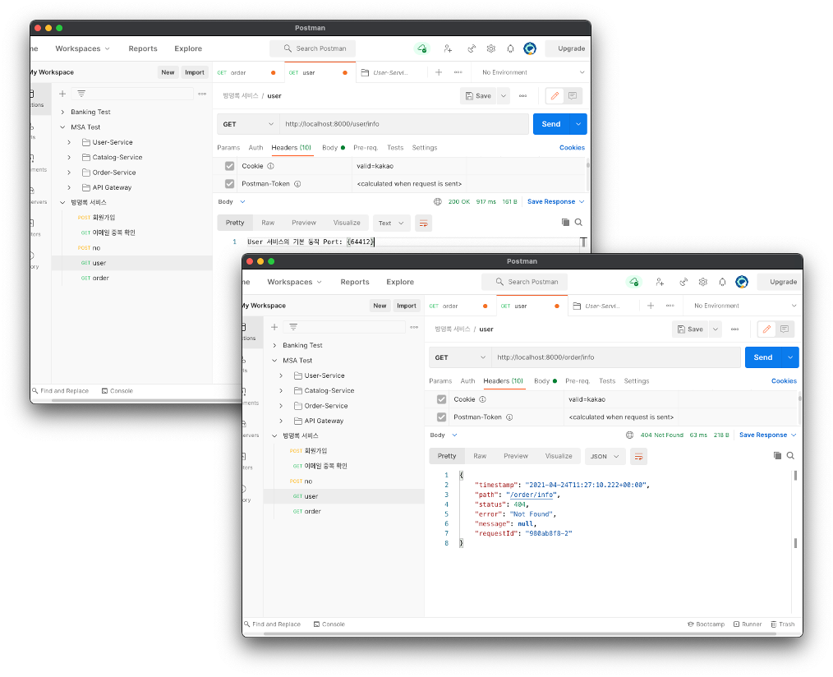Click the network globe icon near 404 Not Found
This screenshot has width=833, height=677.
click(629, 435)
